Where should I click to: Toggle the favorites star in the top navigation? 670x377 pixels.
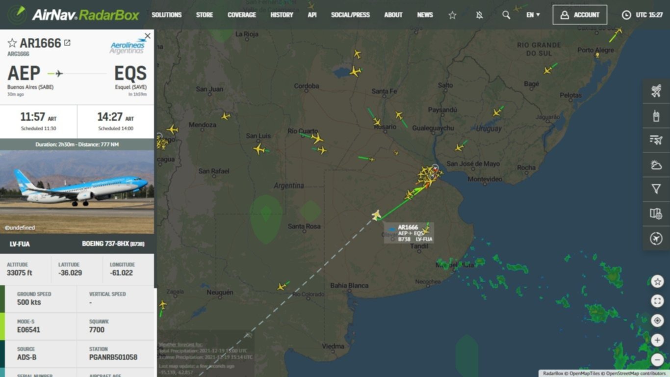tap(452, 15)
